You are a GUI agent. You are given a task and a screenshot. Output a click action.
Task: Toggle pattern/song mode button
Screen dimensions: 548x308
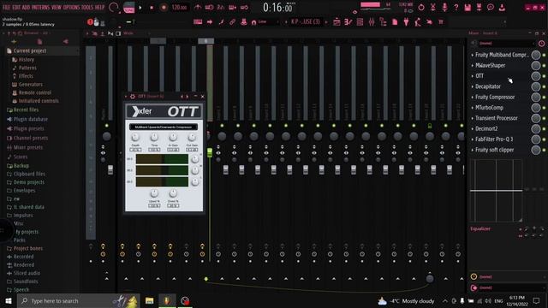[129, 8]
